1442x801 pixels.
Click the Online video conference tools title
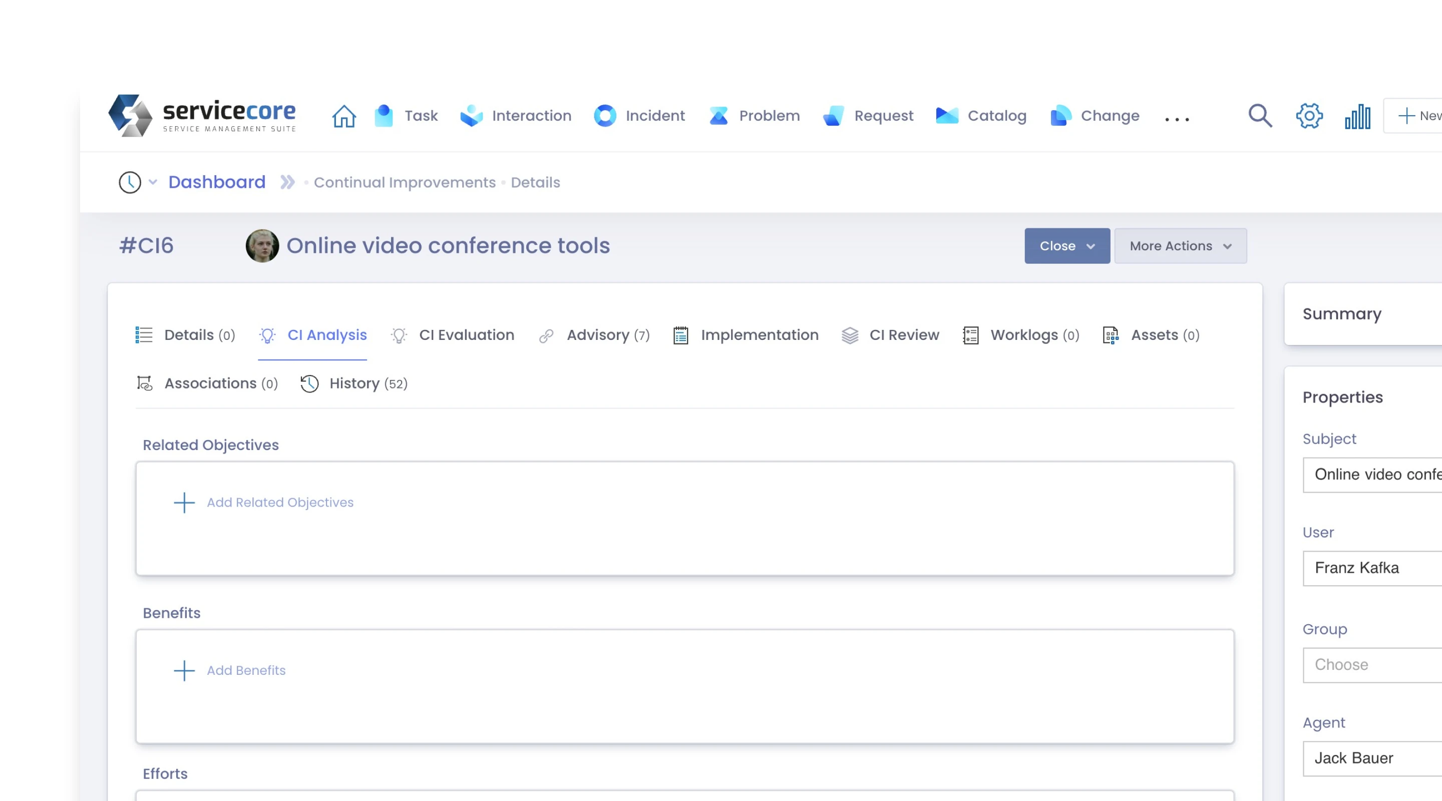tap(449, 246)
